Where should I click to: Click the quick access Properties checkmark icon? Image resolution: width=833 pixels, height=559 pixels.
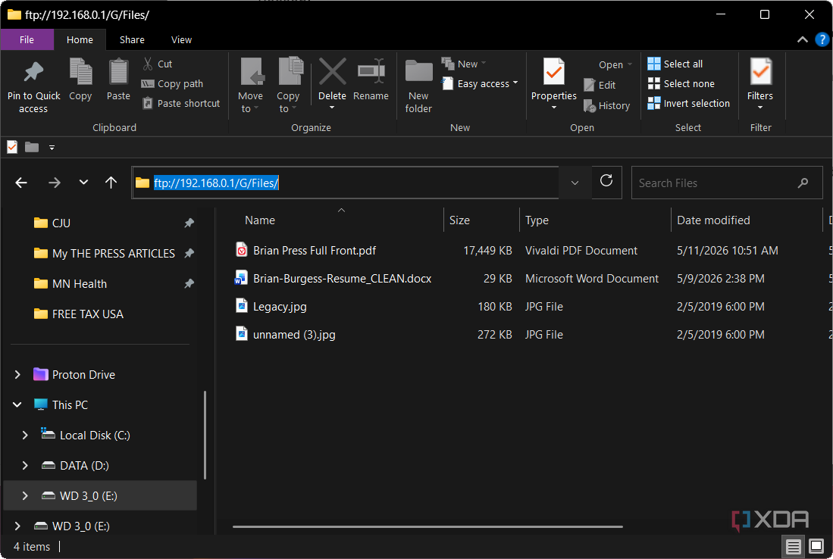(x=12, y=147)
